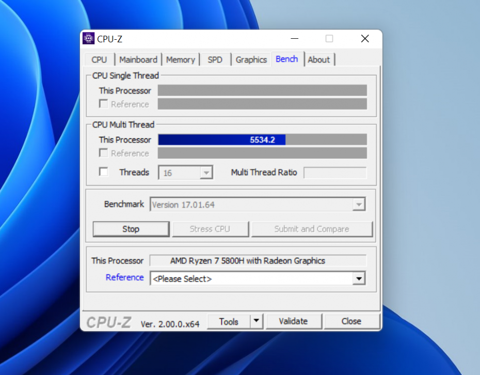Select the SPD tab
Viewport: 480px width, 375px height.
215,59
